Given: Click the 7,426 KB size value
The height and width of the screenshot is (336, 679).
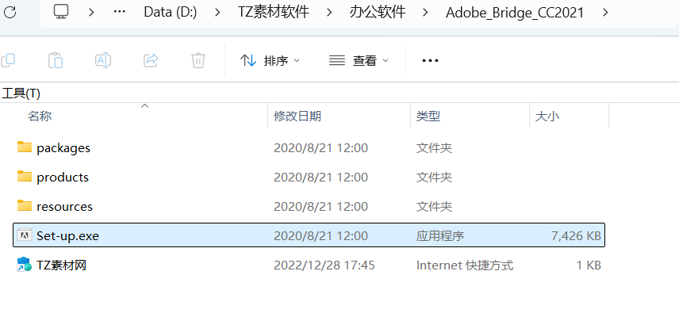Looking at the screenshot, I should 576,235.
